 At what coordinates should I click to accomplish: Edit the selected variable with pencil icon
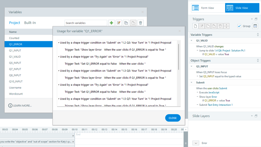[119, 23]
